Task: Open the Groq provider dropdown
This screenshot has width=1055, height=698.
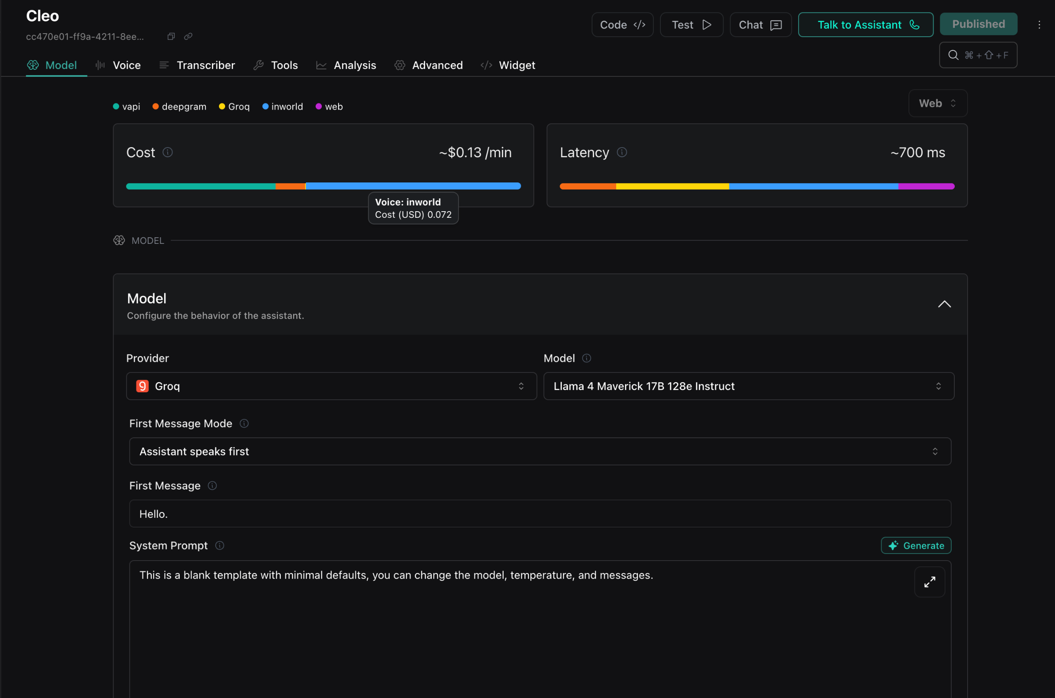Action: (x=332, y=386)
